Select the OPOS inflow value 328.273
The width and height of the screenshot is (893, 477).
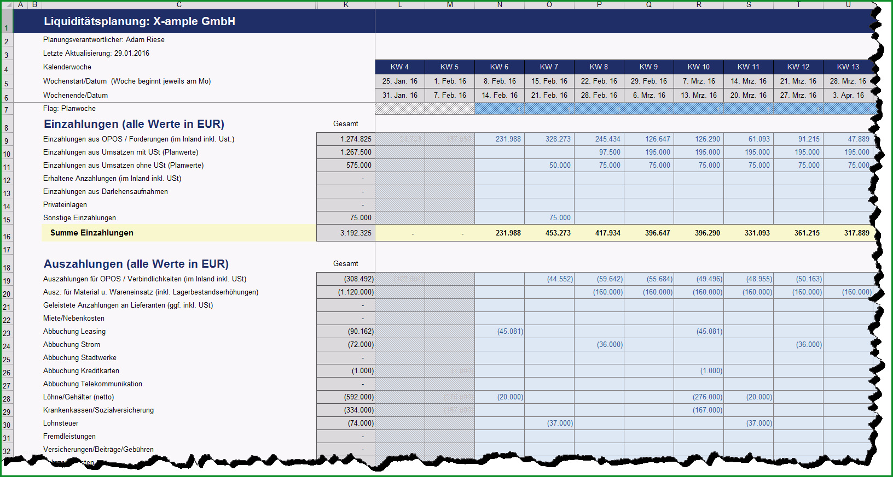(549, 139)
